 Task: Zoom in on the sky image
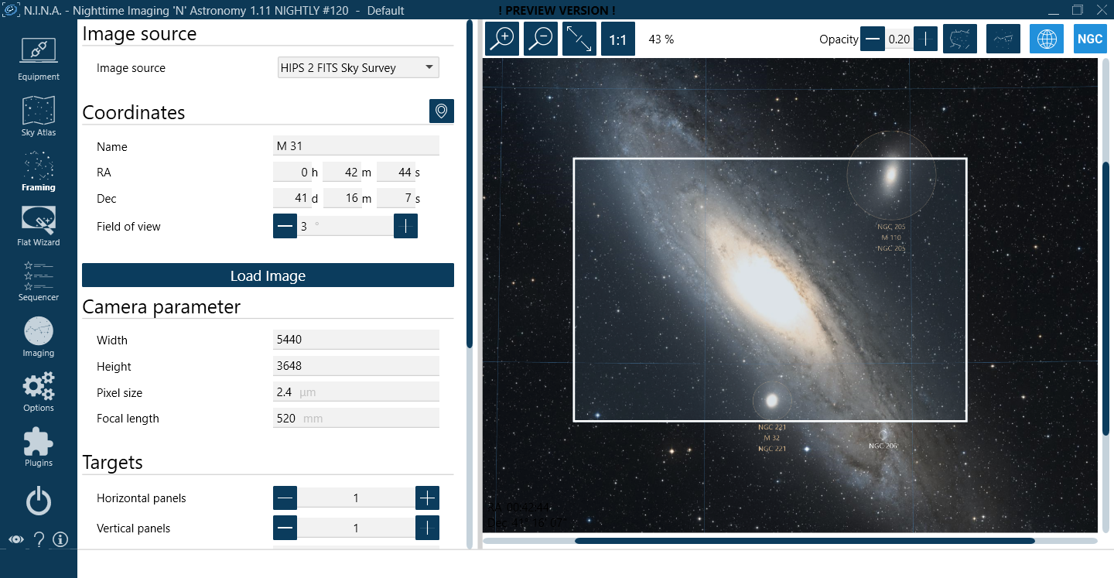click(x=502, y=39)
